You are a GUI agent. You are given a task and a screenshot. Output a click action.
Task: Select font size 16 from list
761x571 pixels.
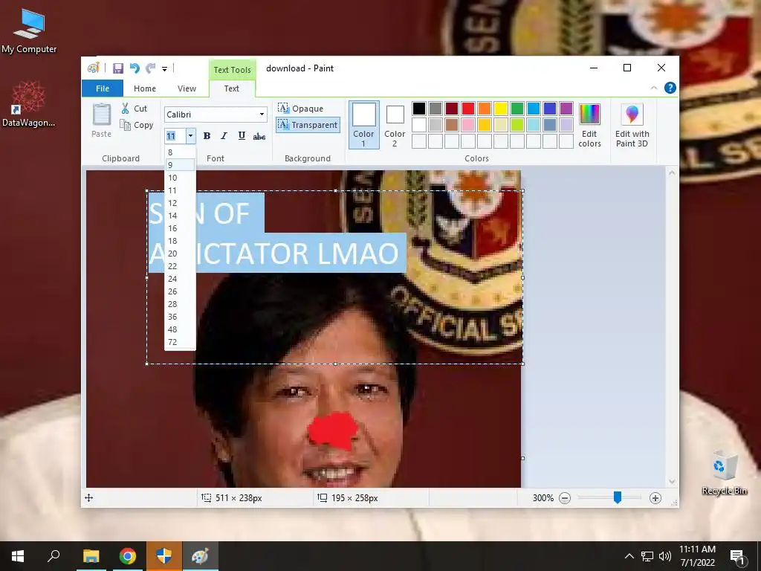(180, 228)
